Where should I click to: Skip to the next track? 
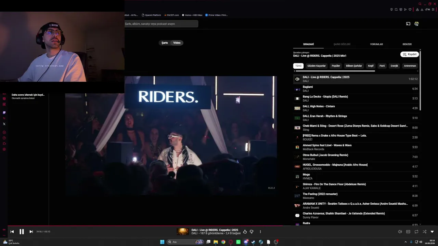click(31, 232)
